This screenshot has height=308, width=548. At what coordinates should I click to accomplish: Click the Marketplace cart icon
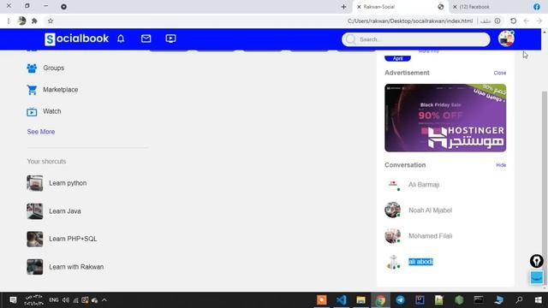[x=32, y=90]
